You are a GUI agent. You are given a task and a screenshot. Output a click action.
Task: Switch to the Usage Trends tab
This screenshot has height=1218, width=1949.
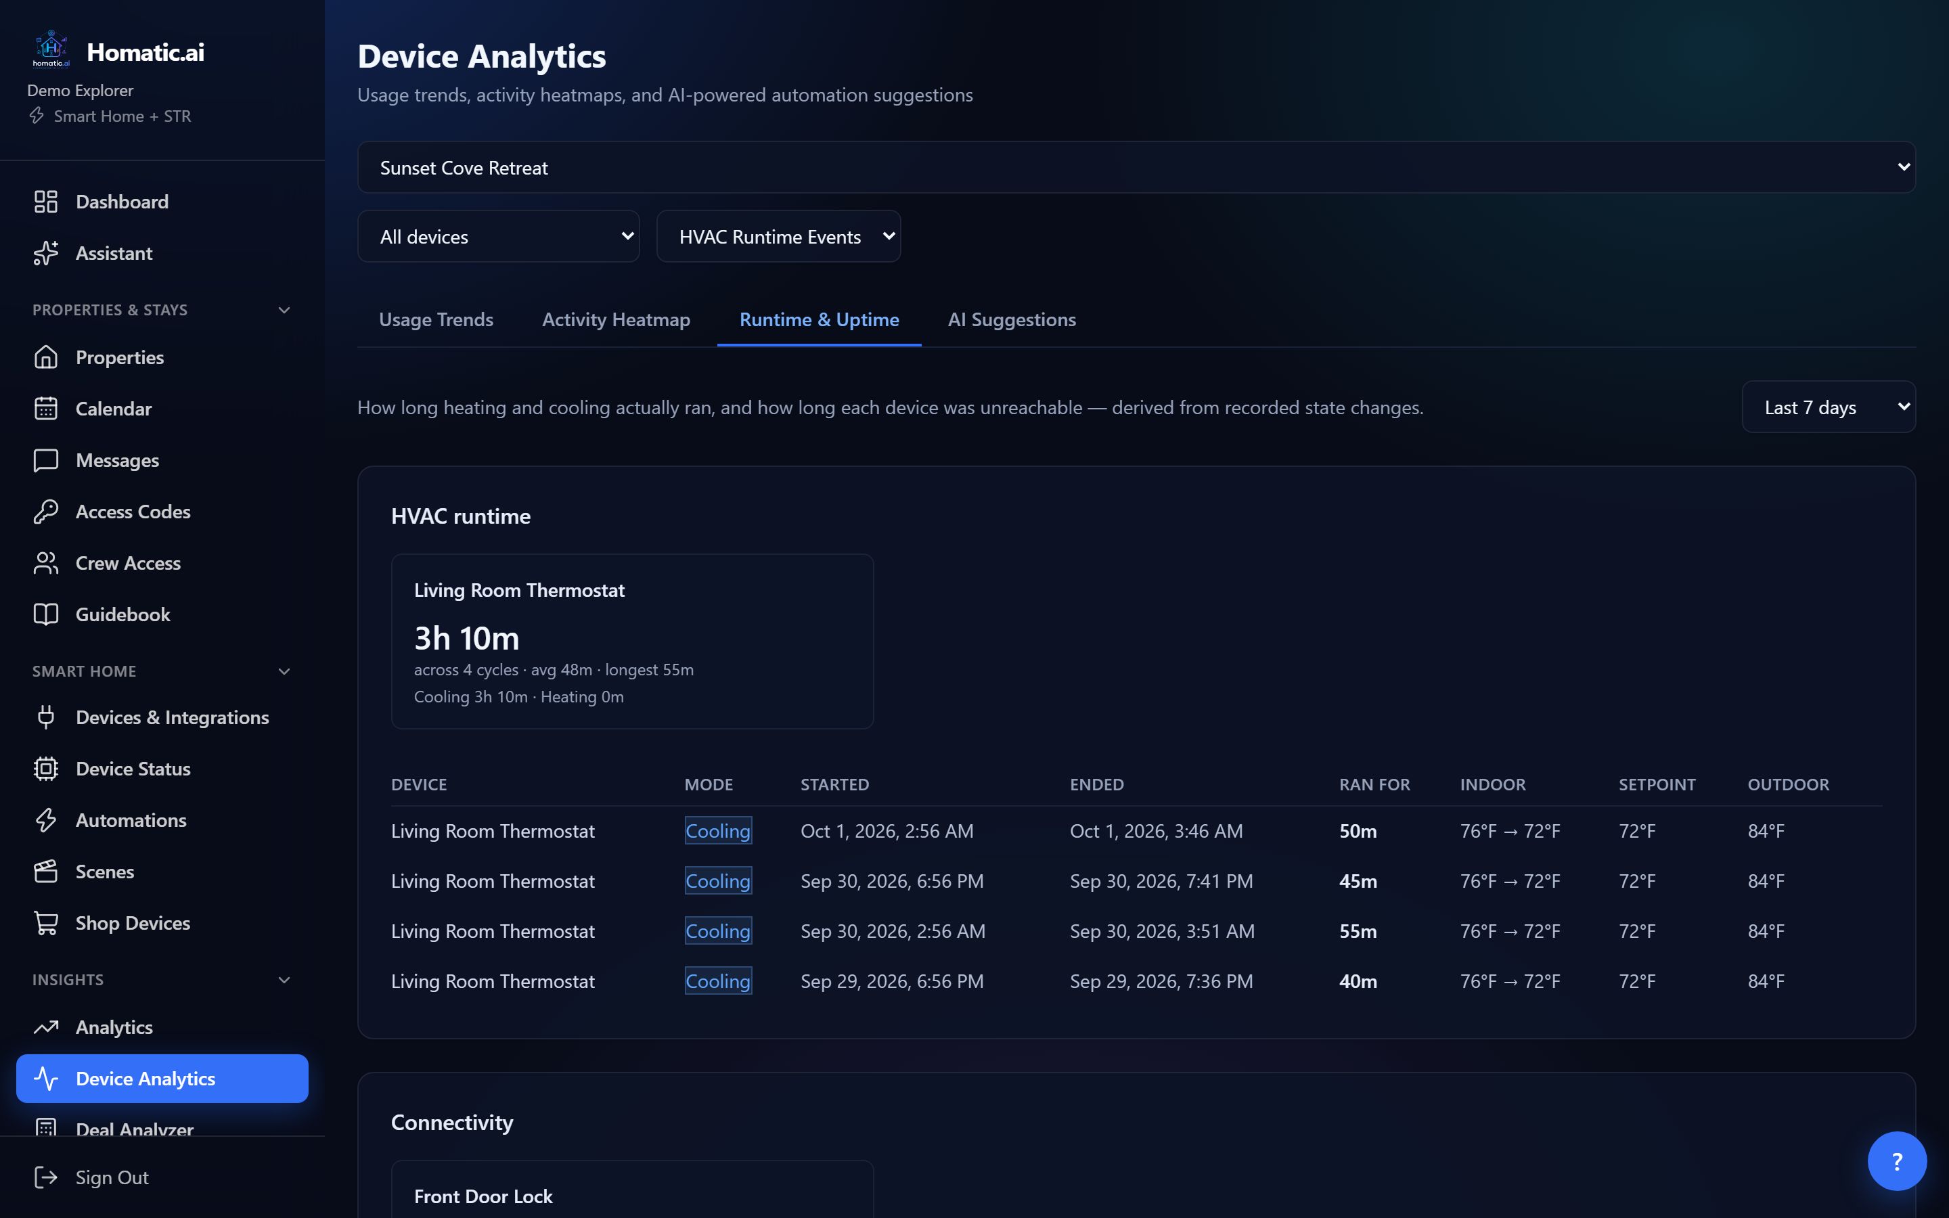point(436,320)
